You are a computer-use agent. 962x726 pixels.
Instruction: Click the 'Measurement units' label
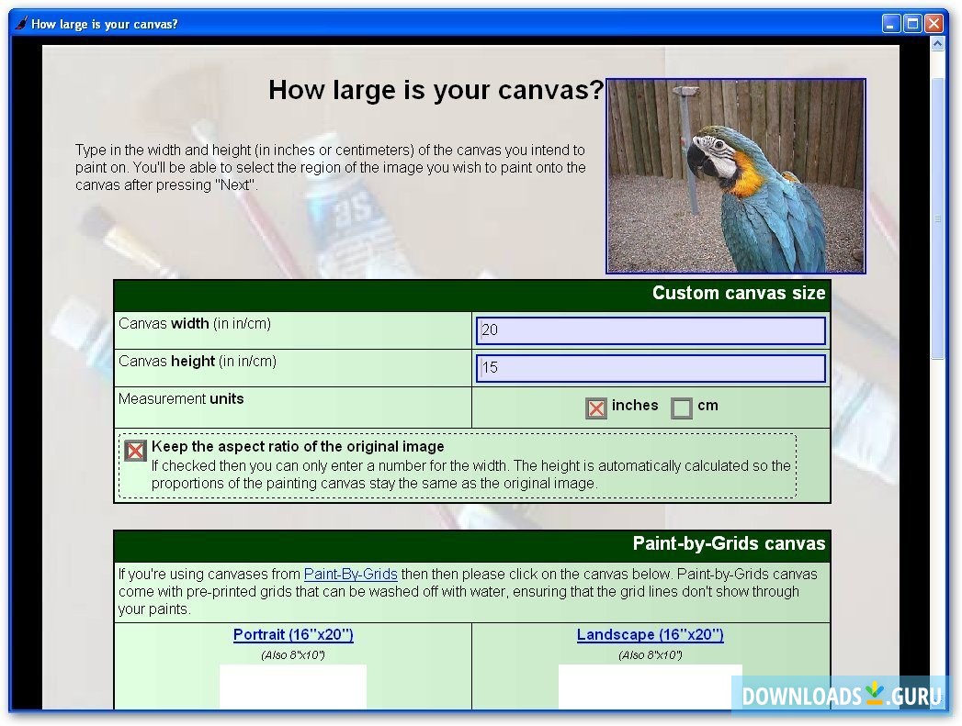pyautogui.click(x=181, y=399)
